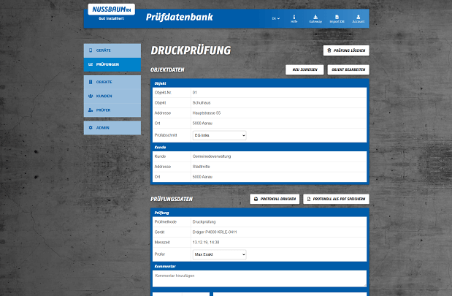Click the Kommentar hinzufügen text field
Viewport: 452px width, 296px height.
(x=259, y=278)
